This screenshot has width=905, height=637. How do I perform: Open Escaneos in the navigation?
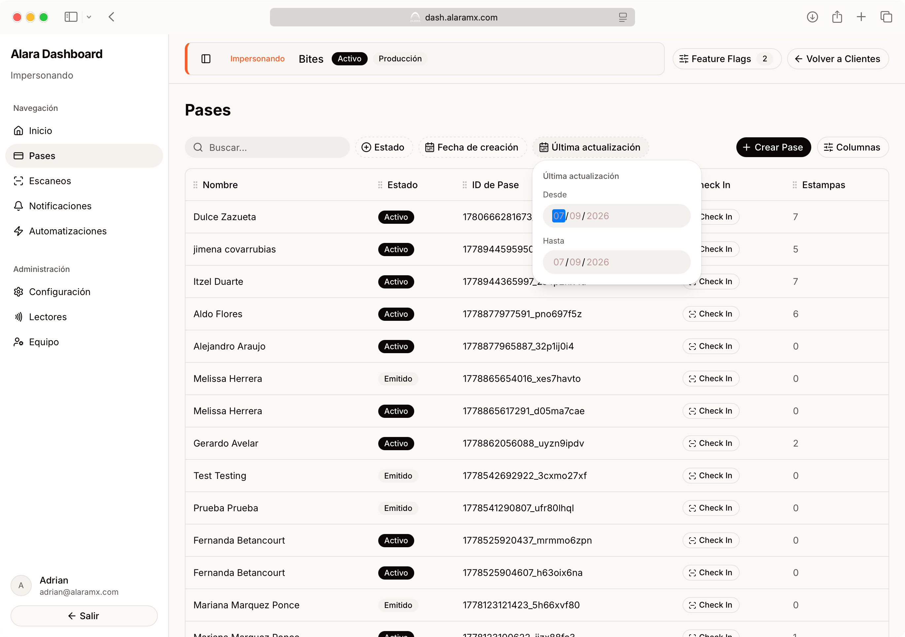[84, 181]
